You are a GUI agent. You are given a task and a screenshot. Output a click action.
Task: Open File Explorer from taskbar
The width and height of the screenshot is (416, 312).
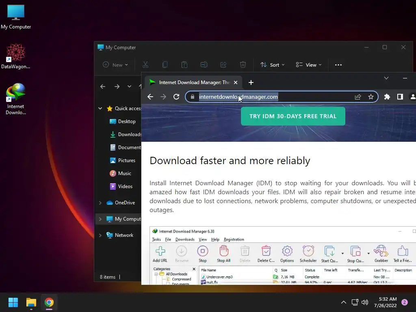pos(31,302)
